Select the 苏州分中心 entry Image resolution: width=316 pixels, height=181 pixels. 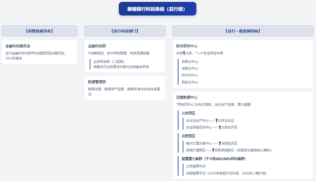click(x=190, y=75)
